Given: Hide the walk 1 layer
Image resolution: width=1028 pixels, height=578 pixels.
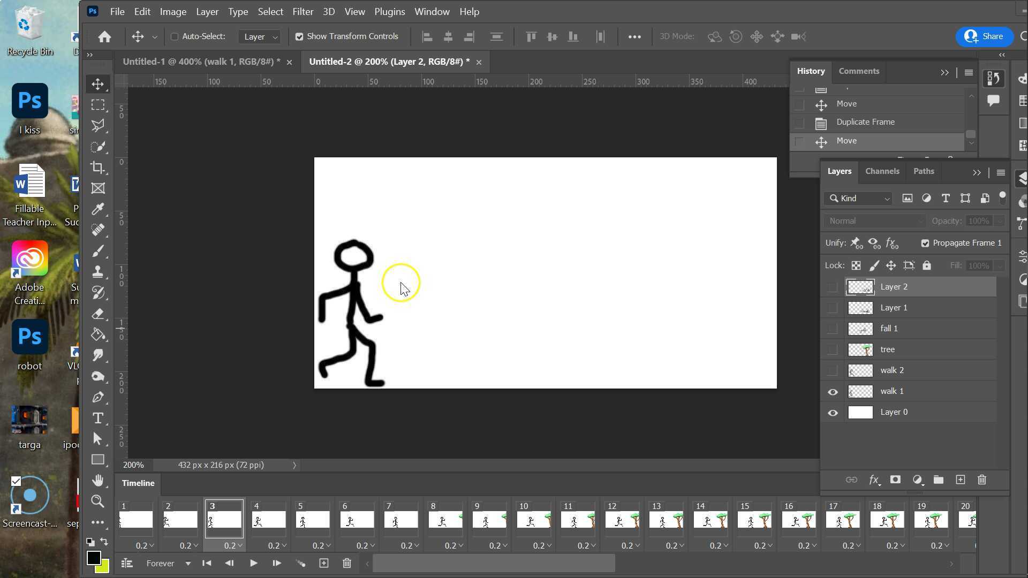Looking at the screenshot, I should tap(833, 391).
